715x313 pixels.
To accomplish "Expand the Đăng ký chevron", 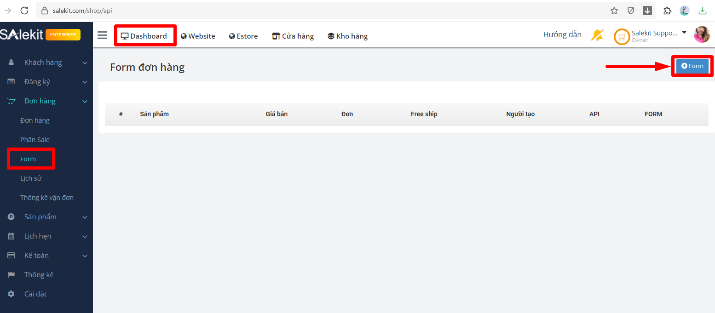I will click(x=85, y=82).
